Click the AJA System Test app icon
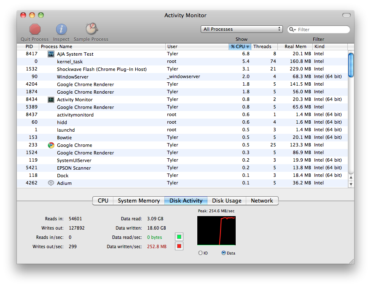371x287 pixels. tap(51, 54)
